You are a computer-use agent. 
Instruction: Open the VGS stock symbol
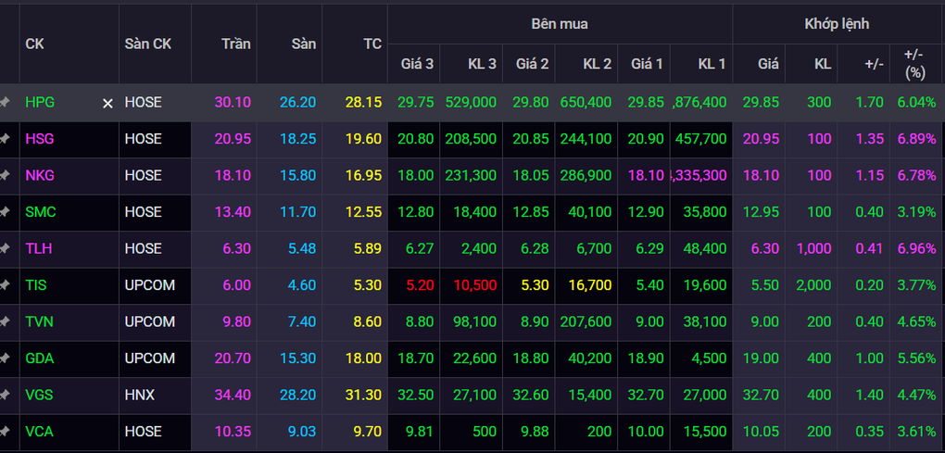tap(39, 396)
